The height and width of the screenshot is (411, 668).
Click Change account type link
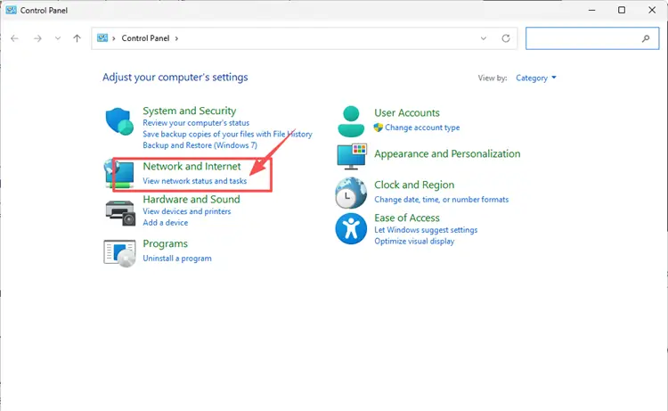tap(422, 127)
